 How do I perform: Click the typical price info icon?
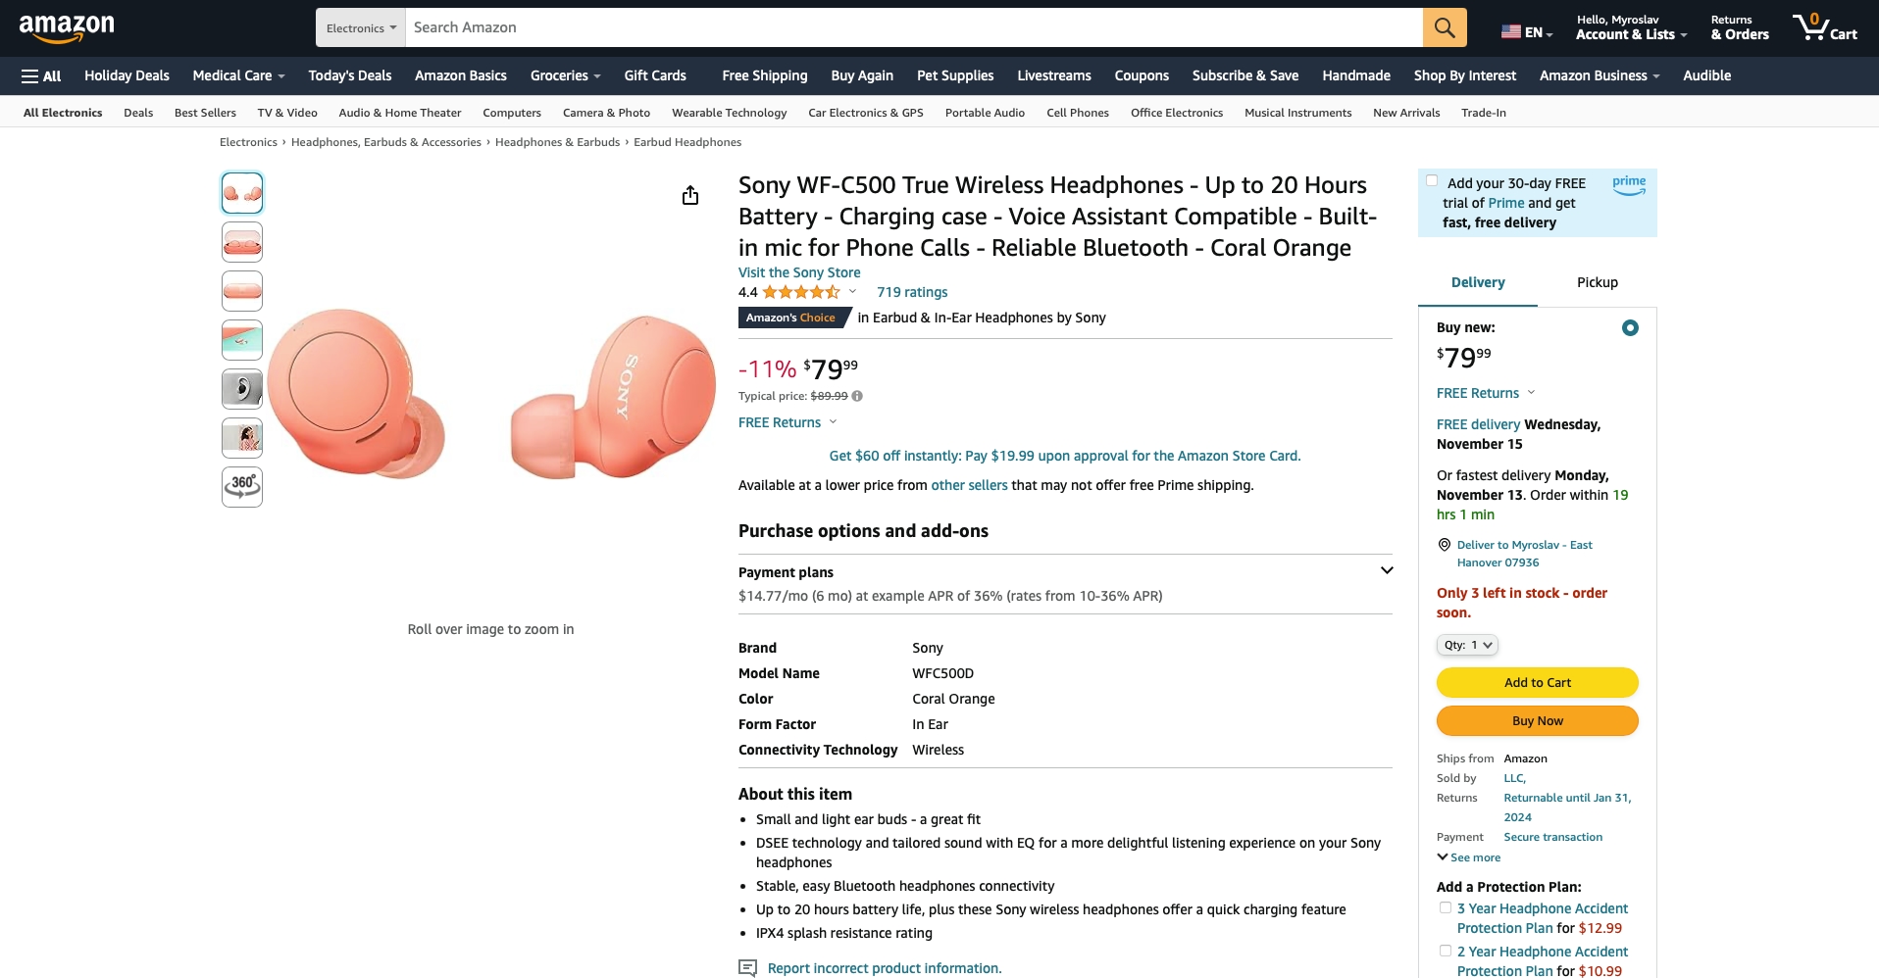857,397
